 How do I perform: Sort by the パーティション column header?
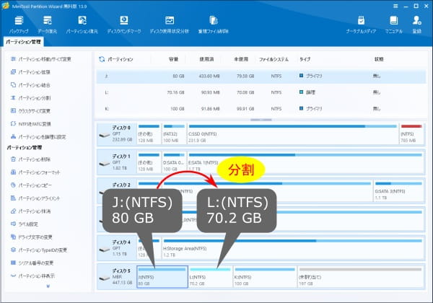point(121,59)
